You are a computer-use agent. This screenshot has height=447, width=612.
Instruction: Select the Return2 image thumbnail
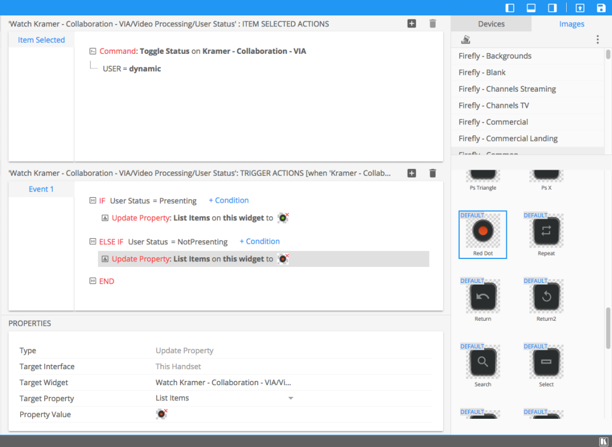[546, 300]
